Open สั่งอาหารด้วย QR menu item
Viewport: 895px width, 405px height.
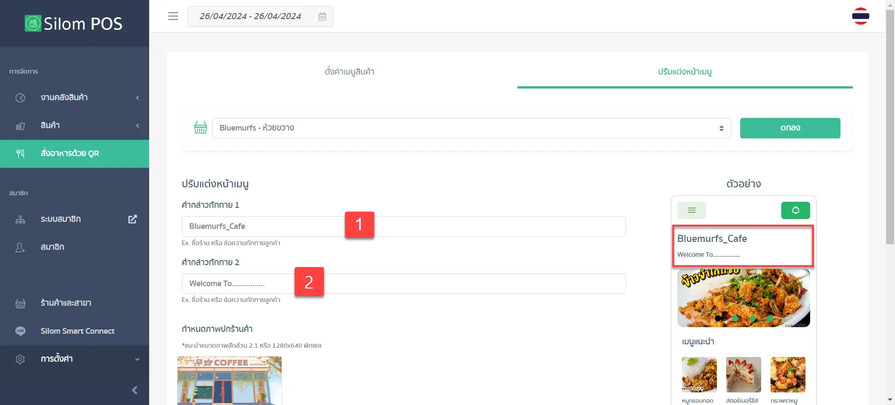[75, 154]
